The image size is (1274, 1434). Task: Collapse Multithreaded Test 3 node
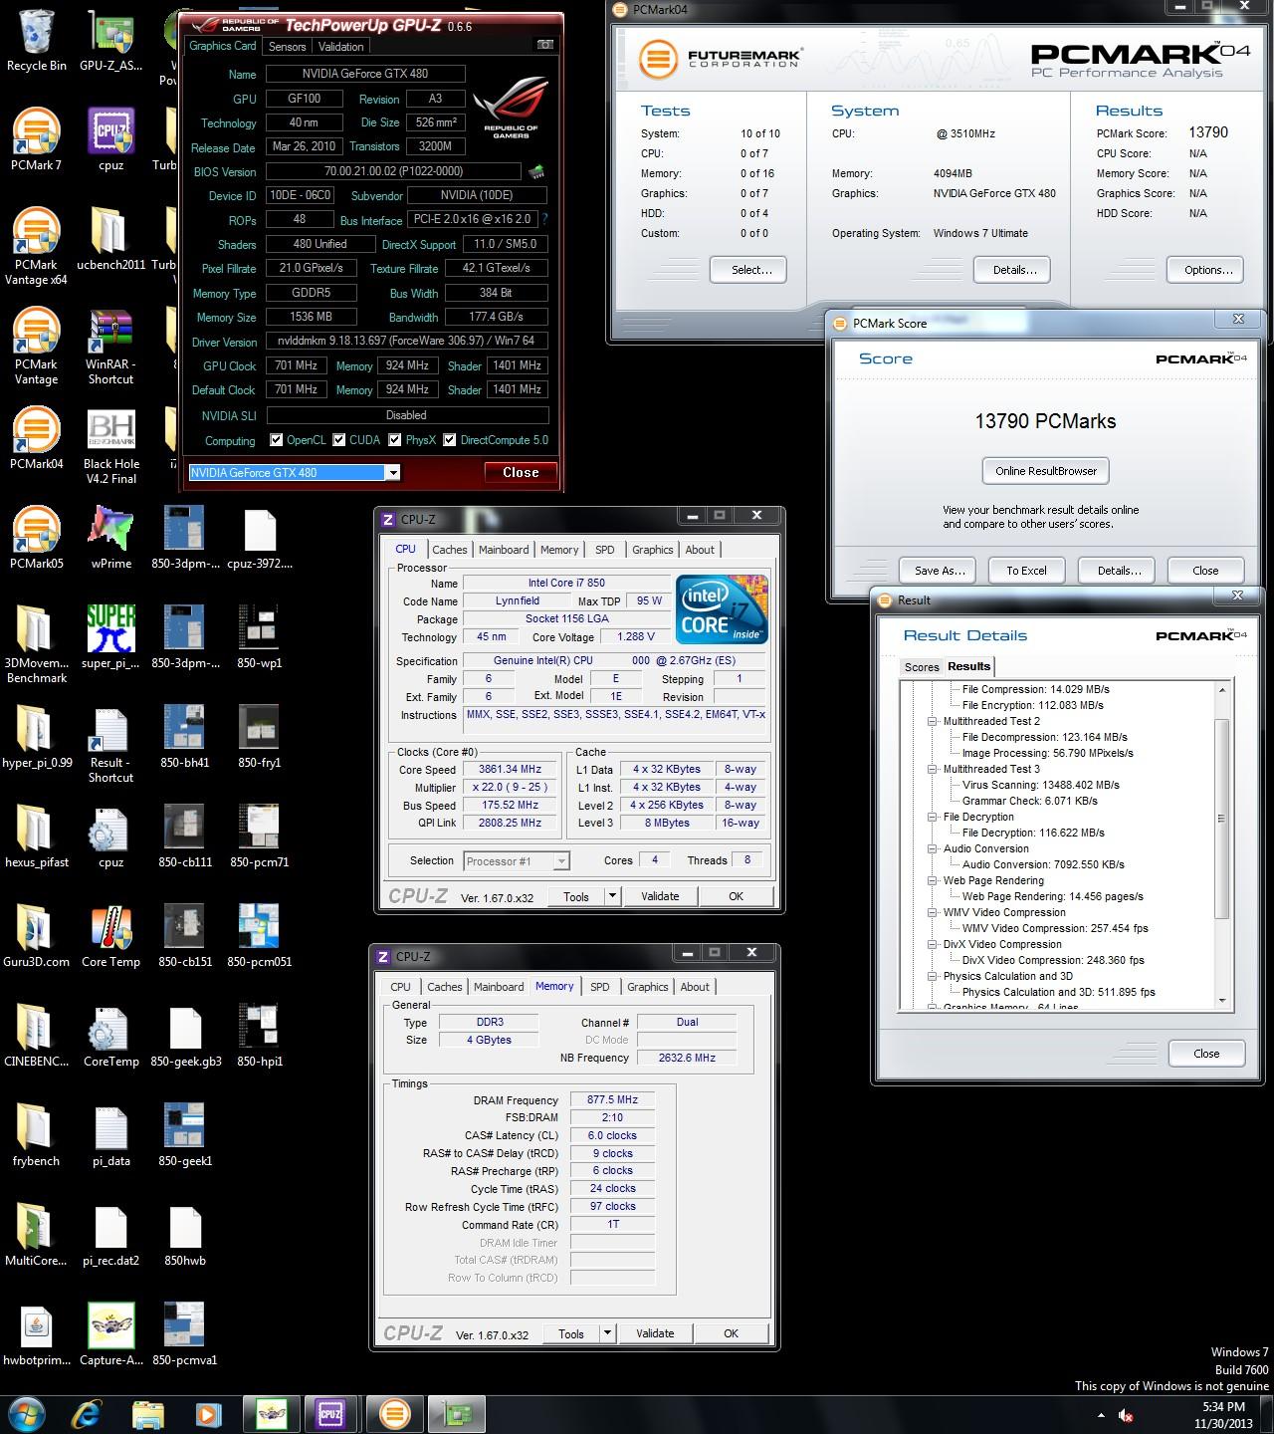click(x=933, y=769)
